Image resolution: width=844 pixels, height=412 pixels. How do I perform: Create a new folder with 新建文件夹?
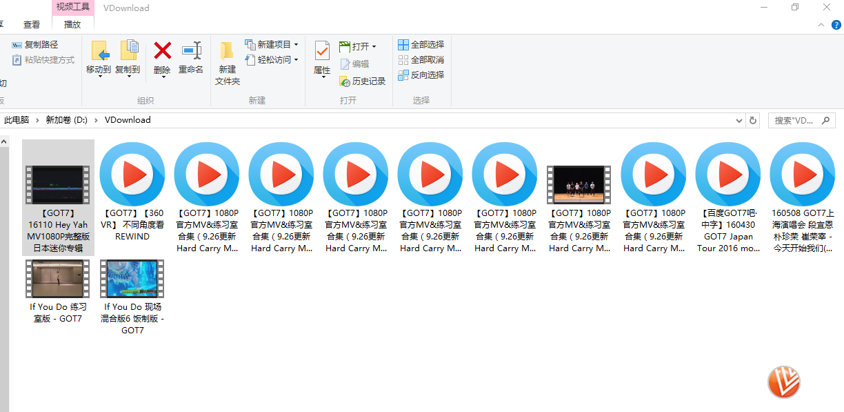pyautogui.click(x=227, y=62)
